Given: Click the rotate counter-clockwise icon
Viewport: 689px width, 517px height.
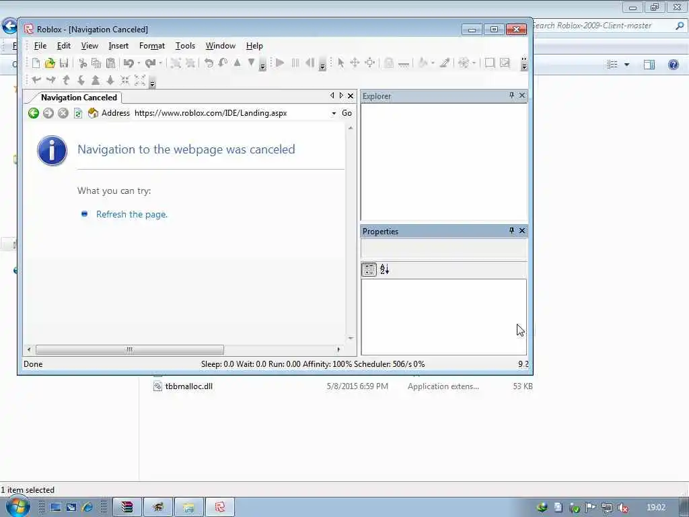Looking at the screenshot, I should (x=209, y=63).
